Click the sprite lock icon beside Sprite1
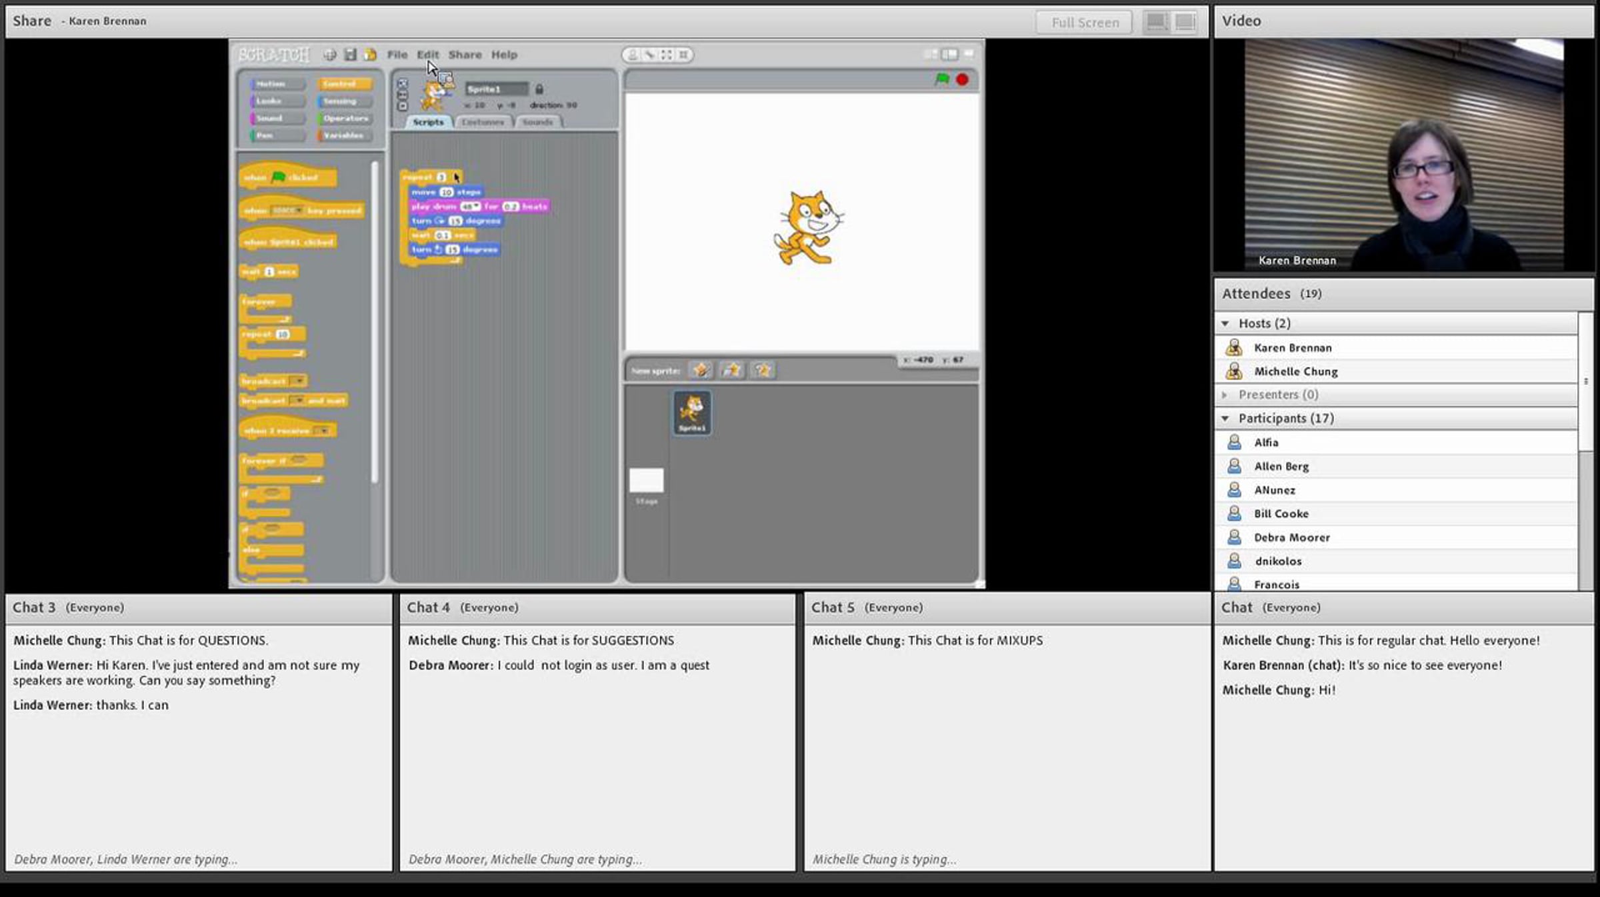Screen dimensions: 1600x897 pyautogui.click(x=539, y=89)
